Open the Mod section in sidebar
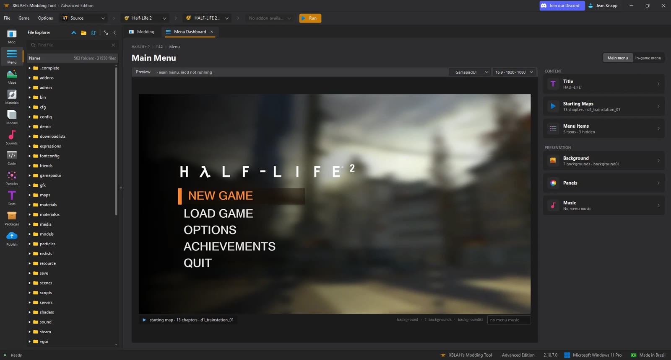 pos(12,36)
